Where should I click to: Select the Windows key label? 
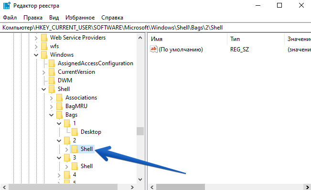coord(62,55)
